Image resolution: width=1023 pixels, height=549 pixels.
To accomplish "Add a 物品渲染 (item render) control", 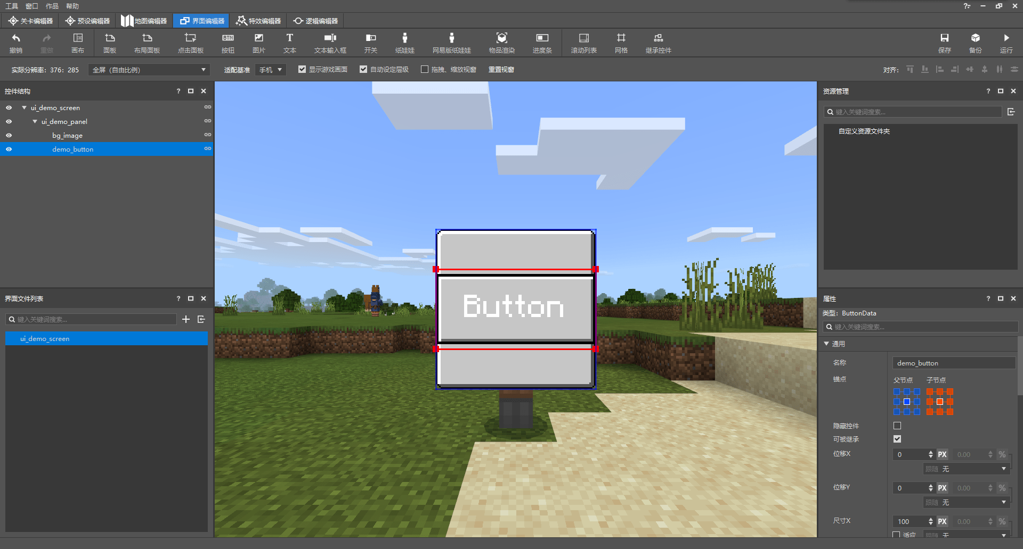I will tap(502, 43).
